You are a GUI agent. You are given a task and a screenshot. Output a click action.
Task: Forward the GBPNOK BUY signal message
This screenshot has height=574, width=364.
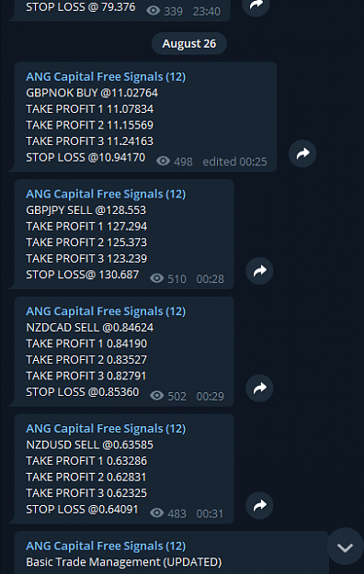302,153
